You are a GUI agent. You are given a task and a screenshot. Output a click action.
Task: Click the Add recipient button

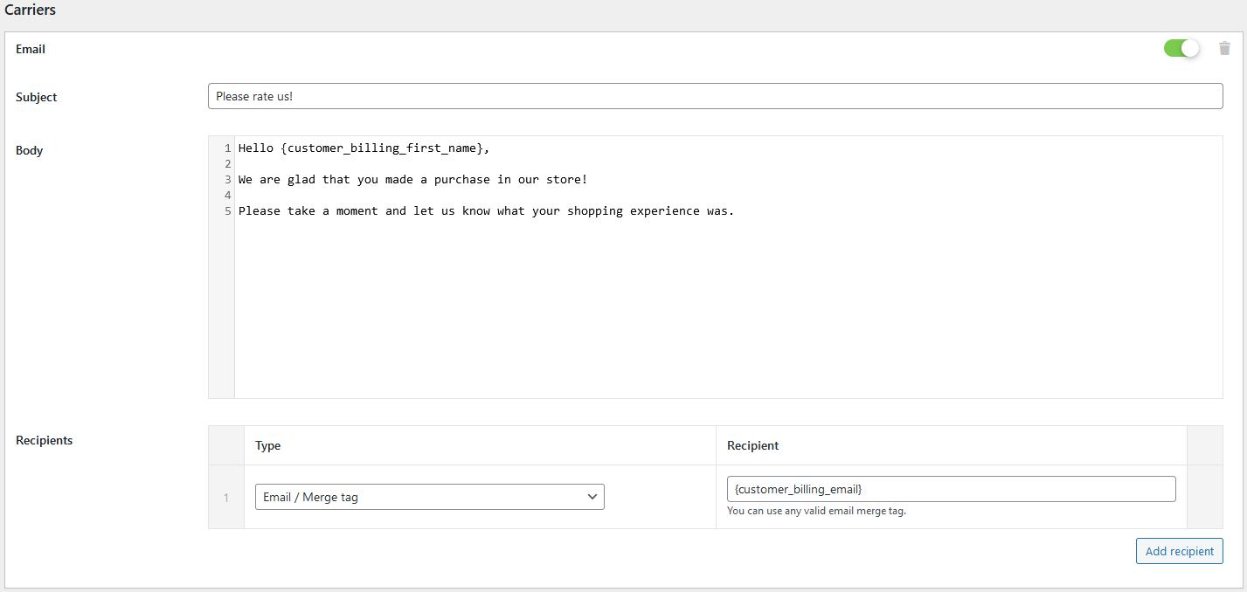tap(1179, 550)
